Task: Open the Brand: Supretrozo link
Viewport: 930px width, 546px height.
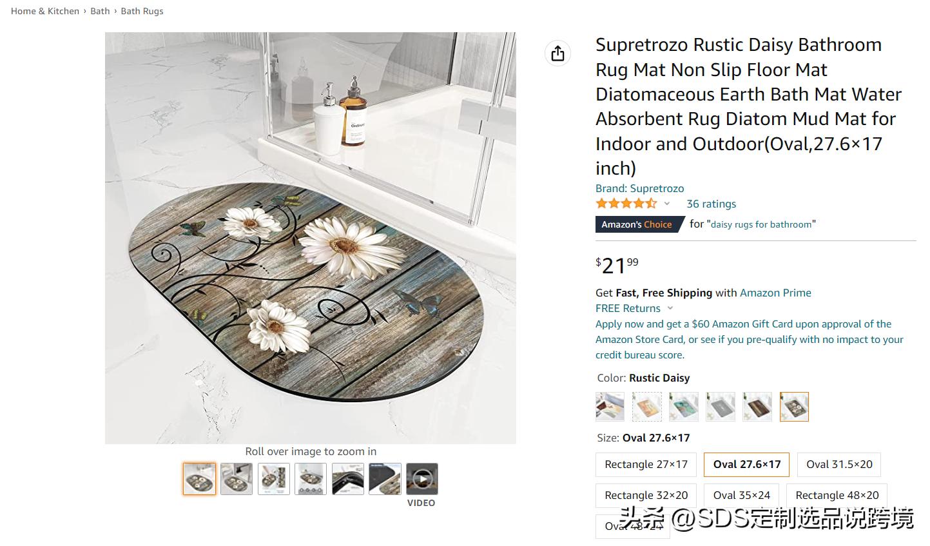Action: click(x=639, y=188)
